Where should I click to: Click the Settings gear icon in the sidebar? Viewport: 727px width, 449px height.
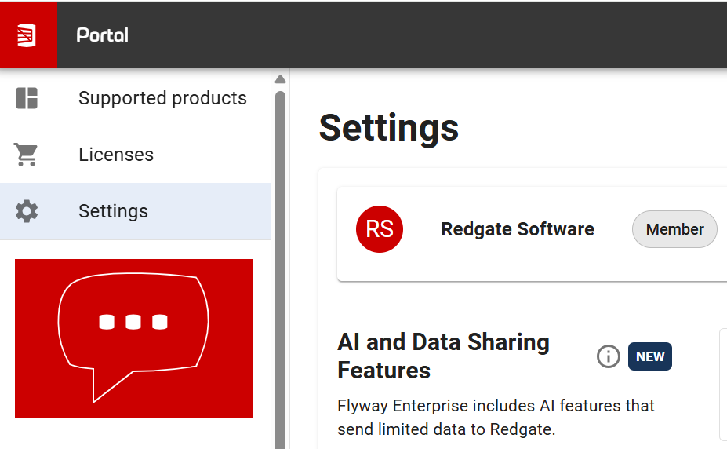tap(27, 211)
